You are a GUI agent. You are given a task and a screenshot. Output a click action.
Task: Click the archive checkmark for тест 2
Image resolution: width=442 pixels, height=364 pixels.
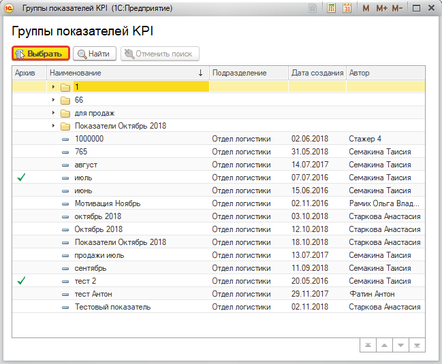click(21, 280)
